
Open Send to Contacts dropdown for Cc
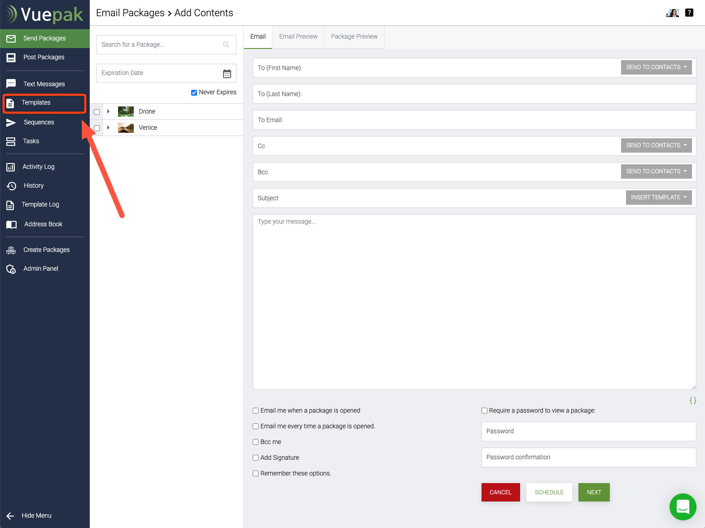tap(656, 145)
